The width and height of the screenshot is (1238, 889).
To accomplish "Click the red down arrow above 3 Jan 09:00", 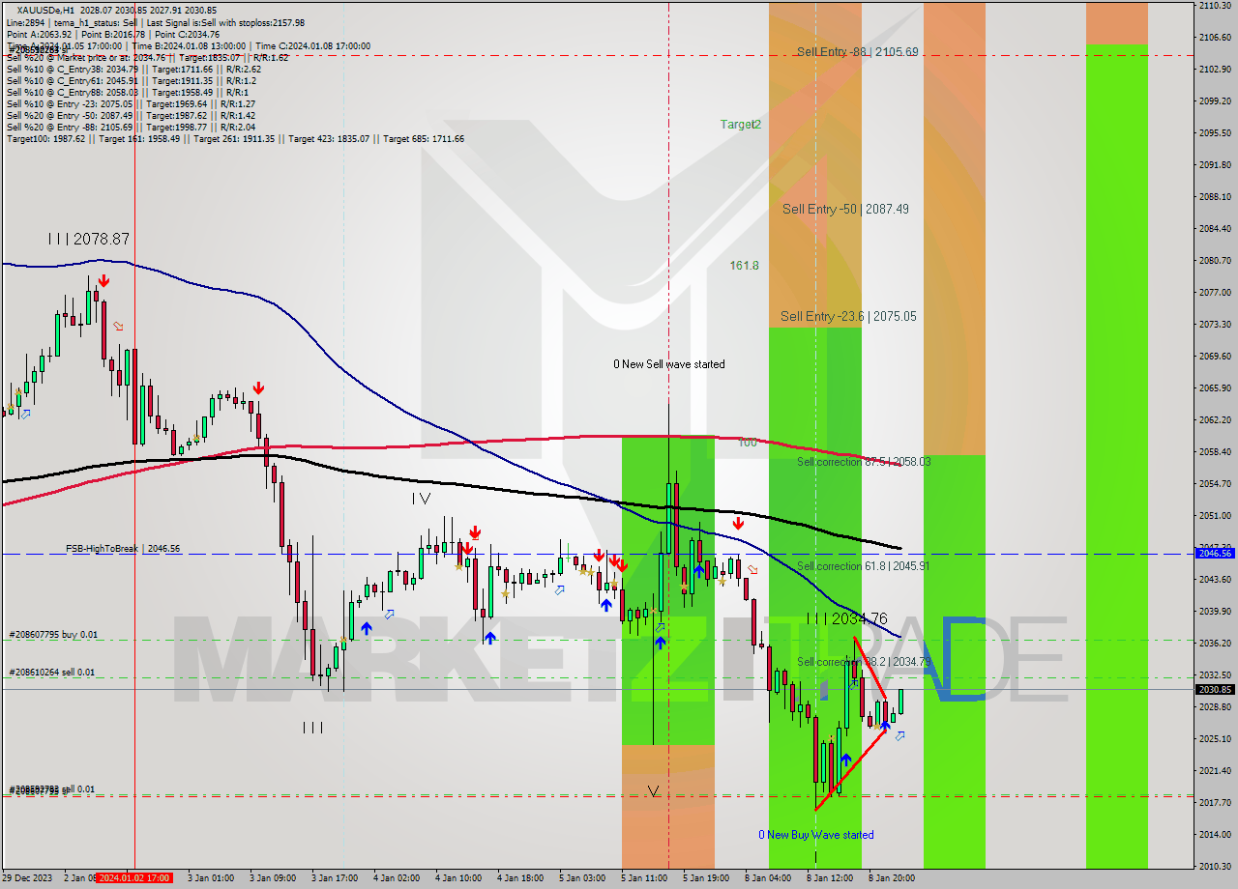I will click(x=258, y=388).
